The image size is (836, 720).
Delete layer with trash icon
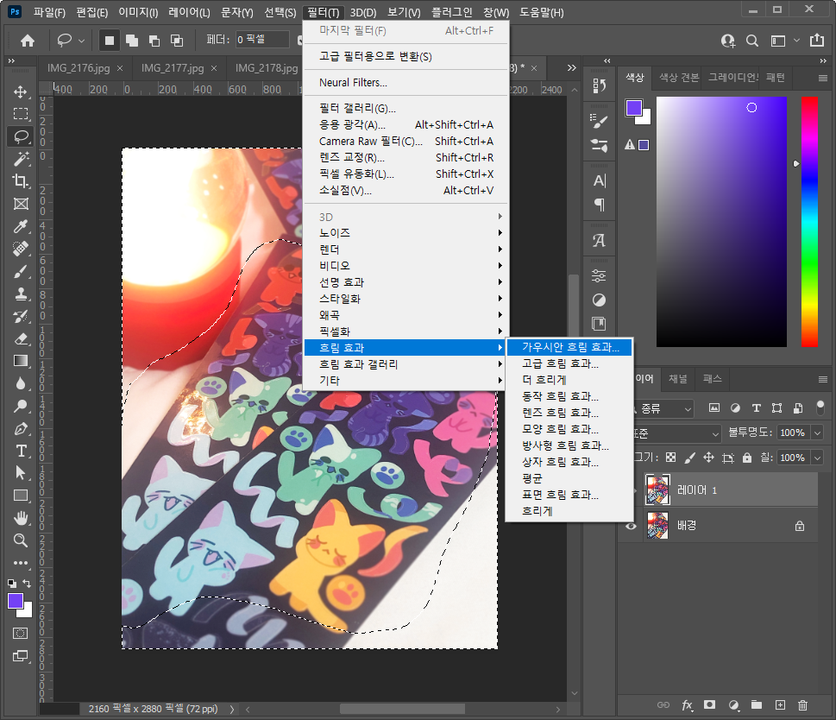click(x=802, y=705)
